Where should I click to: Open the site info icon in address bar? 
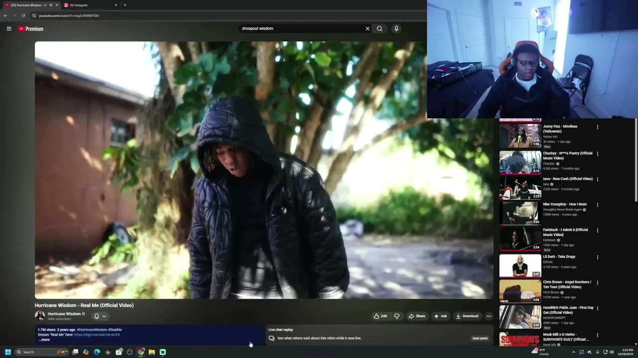pos(34,15)
